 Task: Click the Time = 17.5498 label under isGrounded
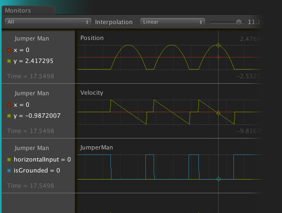coord(31,186)
